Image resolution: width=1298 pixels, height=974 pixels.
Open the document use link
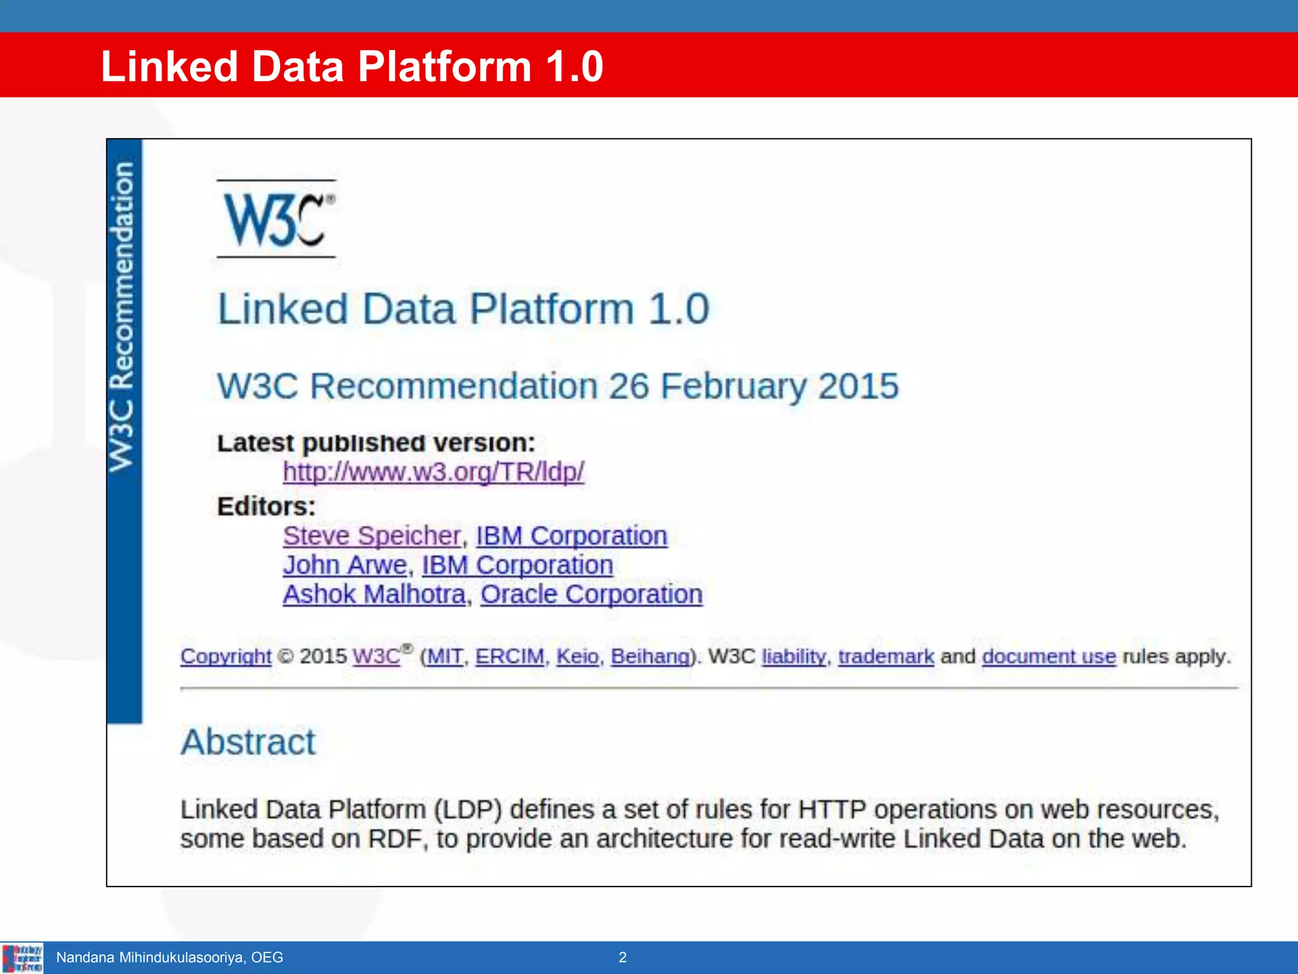coord(1049,656)
